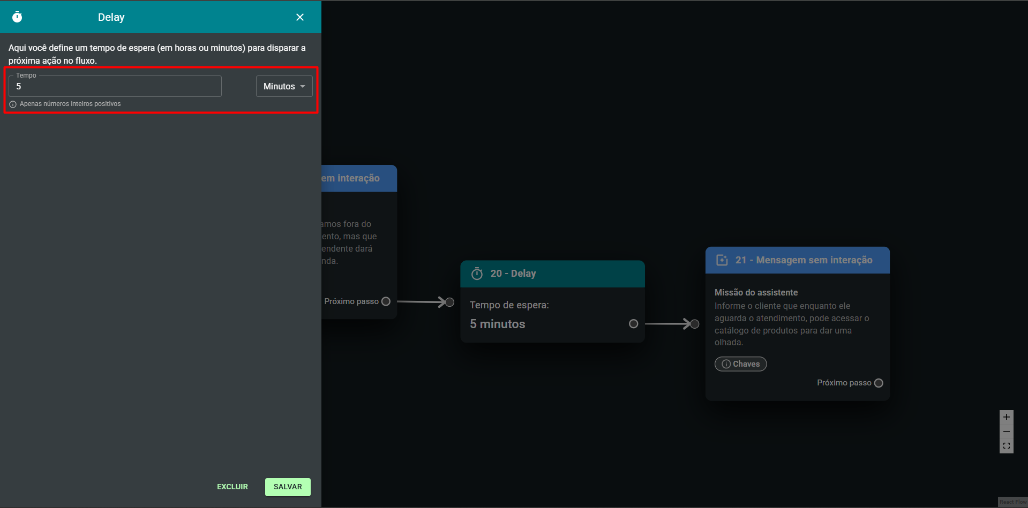Zoom out of the flow canvas
This screenshot has height=508, width=1028.
(x=1006, y=431)
